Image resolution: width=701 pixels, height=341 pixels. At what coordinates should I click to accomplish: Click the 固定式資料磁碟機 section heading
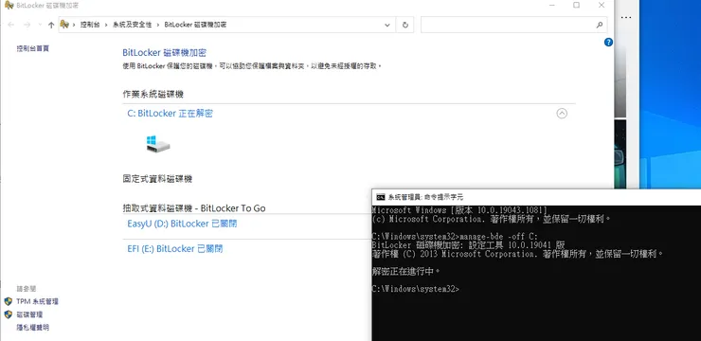[x=157, y=179]
